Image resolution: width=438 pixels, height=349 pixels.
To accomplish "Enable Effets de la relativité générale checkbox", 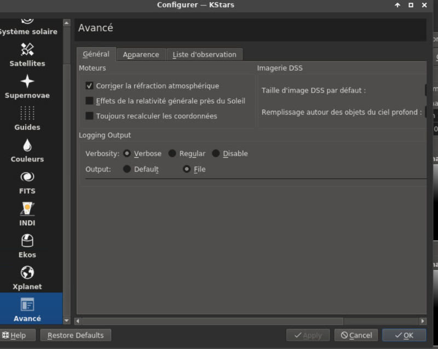I will [x=89, y=101].
